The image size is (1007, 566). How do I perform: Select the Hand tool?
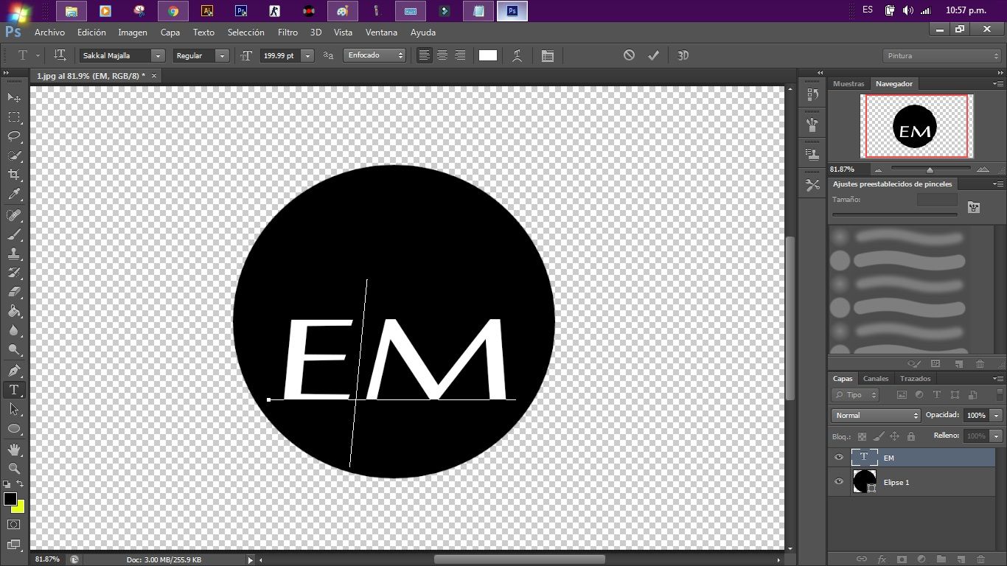pyautogui.click(x=14, y=449)
